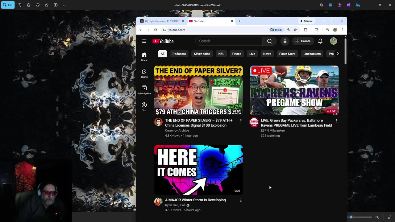Select the Live filter chip
This screenshot has height=222, width=395.
click(x=252, y=54)
